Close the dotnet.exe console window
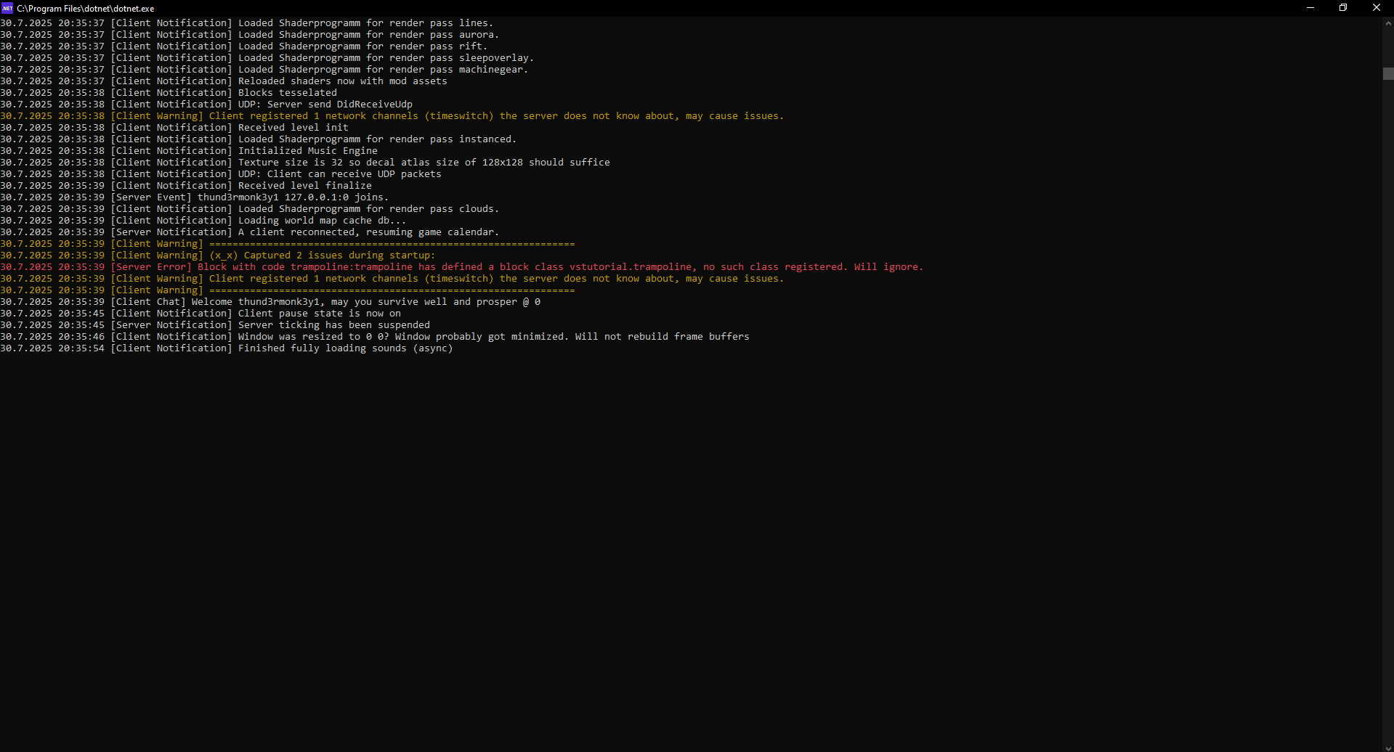The height and width of the screenshot is (752, 1394). tap(1376, 8)
